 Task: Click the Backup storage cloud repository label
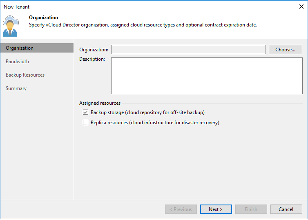point(147,112)
